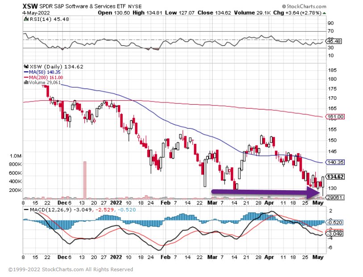Viewport: 363px width, 277px height.
Task: Click the XSW (Daily) 134.62 legend text
Action: pyautogui.click(x=57, y=67)
